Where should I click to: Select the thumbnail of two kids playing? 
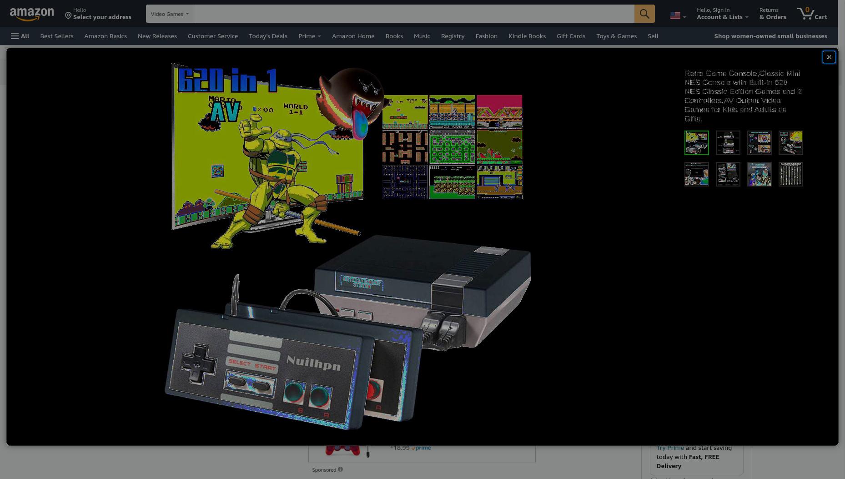point(696,174)
